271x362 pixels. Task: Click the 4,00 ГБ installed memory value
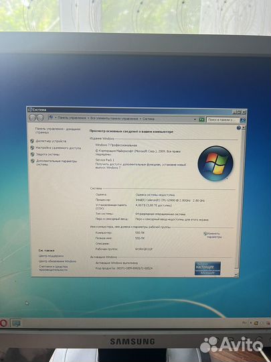154,205
